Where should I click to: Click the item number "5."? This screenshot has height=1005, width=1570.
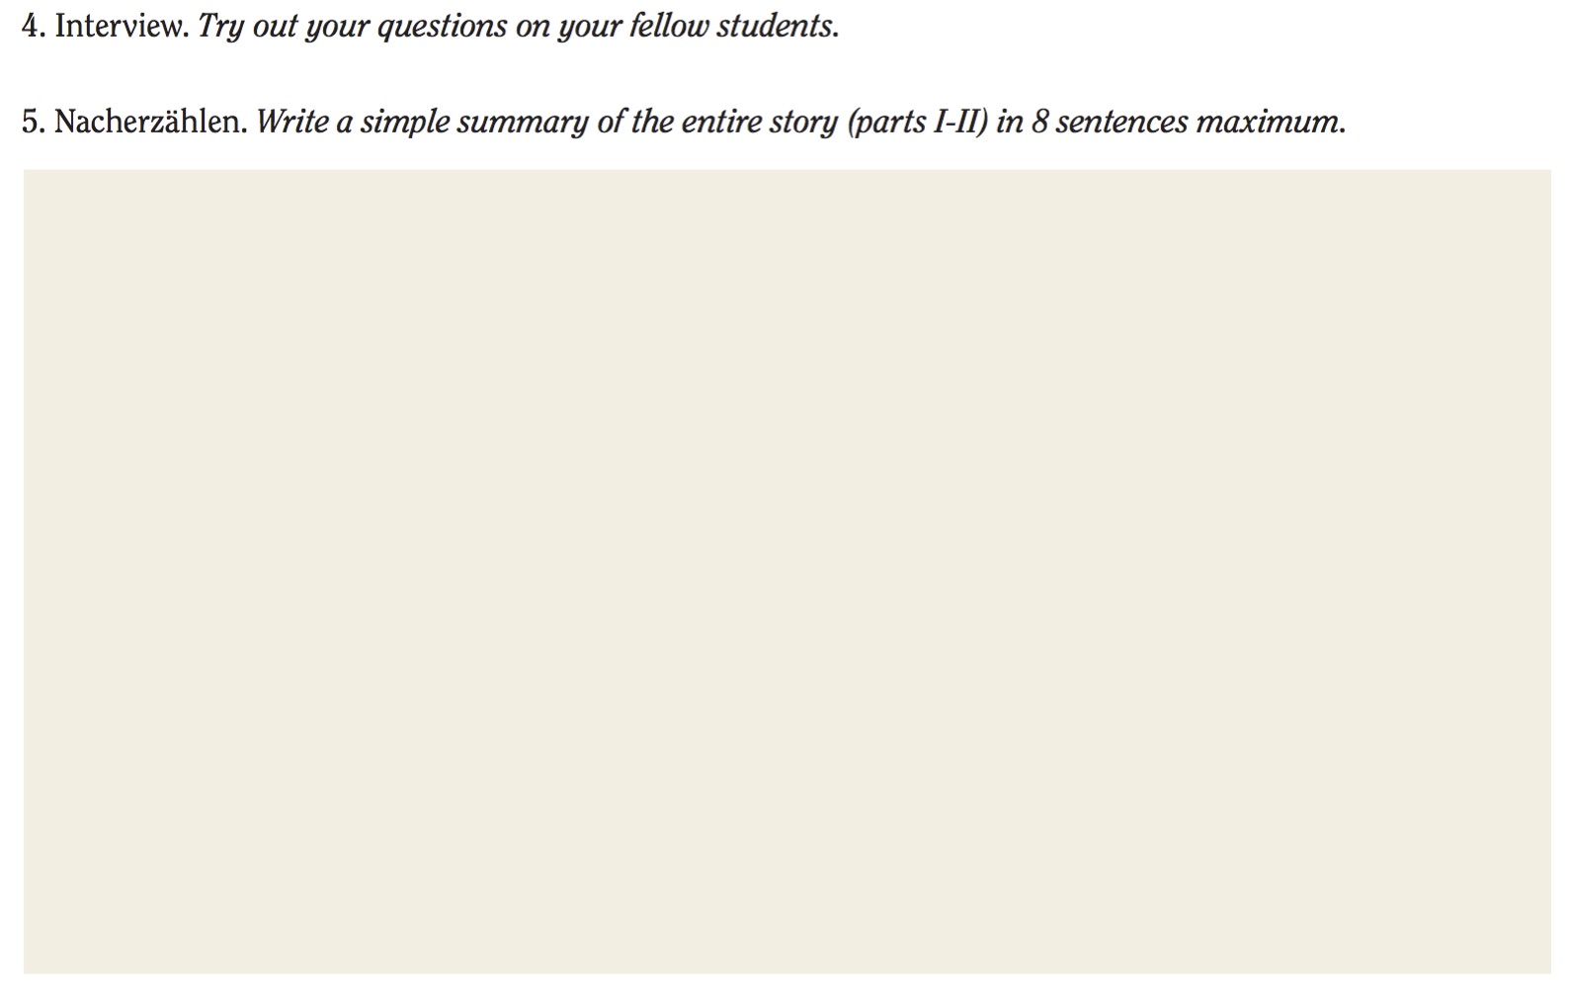[x=33, y=123]
